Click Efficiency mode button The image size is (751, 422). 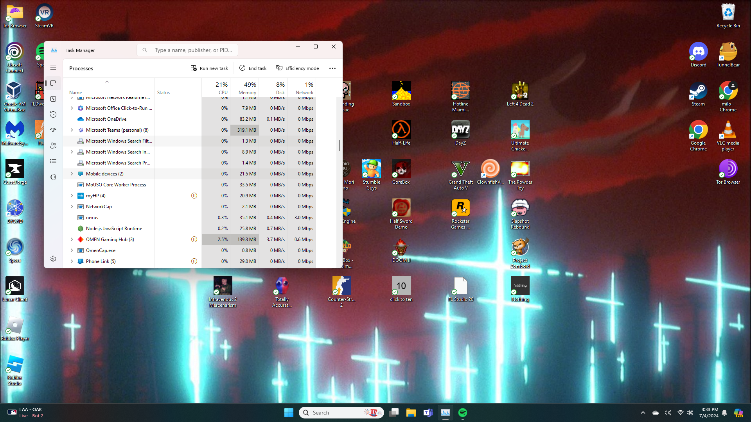(297, 68)
